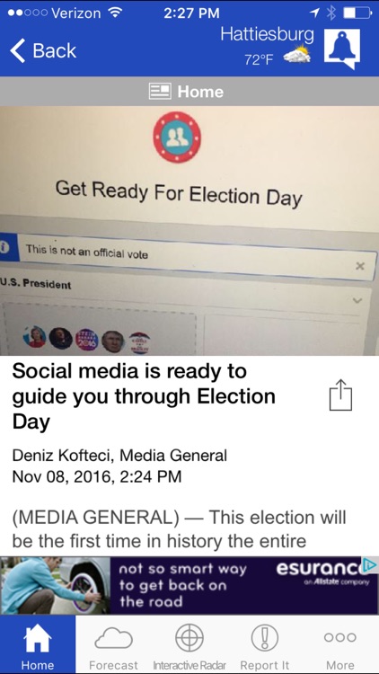Image resolution: width=379 pixels, height=674 pixels.
Task: Open Forecast via the cloud icon
Action: click(x=113, y=639)
